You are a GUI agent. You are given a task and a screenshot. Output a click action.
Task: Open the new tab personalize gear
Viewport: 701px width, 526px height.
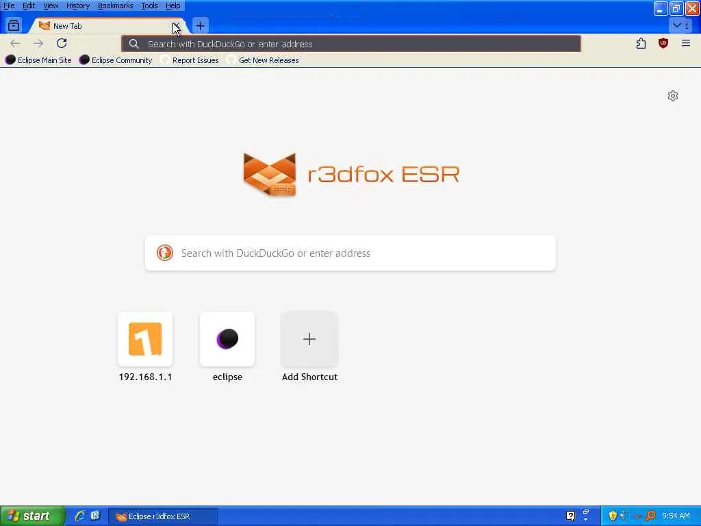coord(673,96)
